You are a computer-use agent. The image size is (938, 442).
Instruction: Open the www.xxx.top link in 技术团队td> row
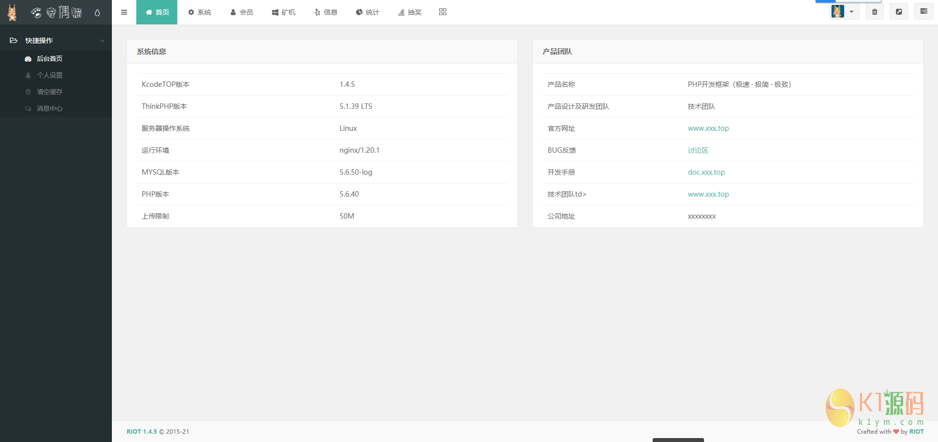[708, 194]
